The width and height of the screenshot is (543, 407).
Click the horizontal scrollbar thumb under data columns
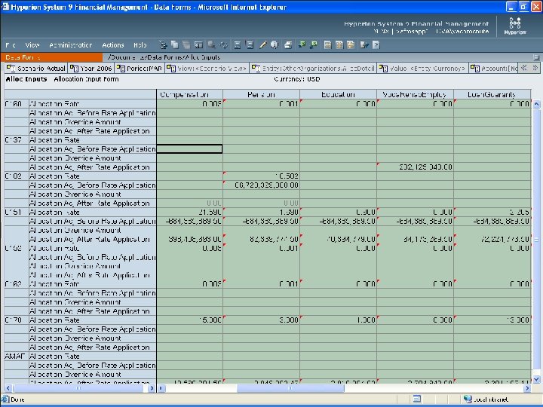pyautogui.click(x=290, y=388)
